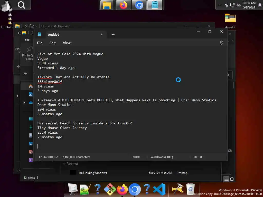
Task: Click New folder icon in Explorer title bar
Action: 31,26
